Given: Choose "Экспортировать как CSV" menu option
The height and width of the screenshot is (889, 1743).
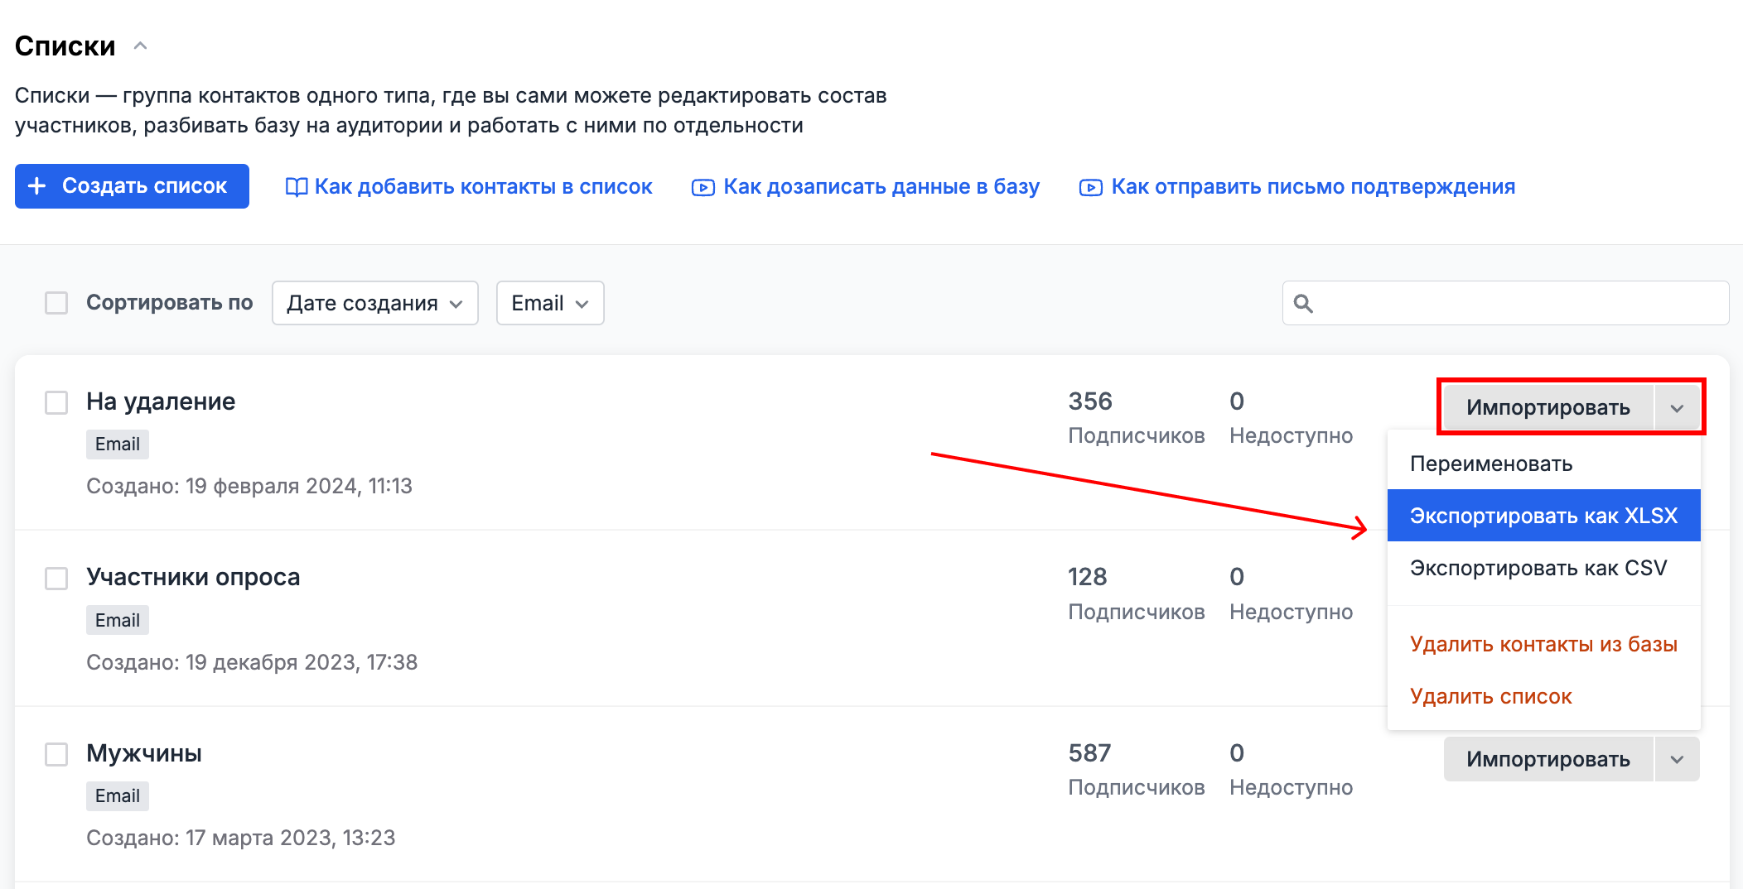Looking at the screenshot, I should pos(1537,568).
